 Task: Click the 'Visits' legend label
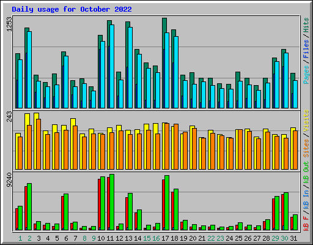coord(306,121)
